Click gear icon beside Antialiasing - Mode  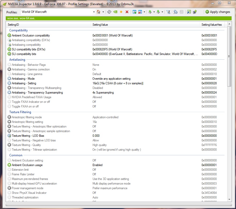point(9,79)
